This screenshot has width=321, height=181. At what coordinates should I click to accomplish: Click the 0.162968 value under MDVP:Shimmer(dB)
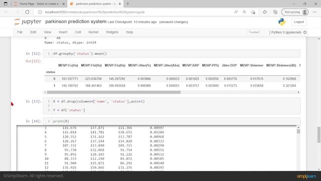pos(289,79)
